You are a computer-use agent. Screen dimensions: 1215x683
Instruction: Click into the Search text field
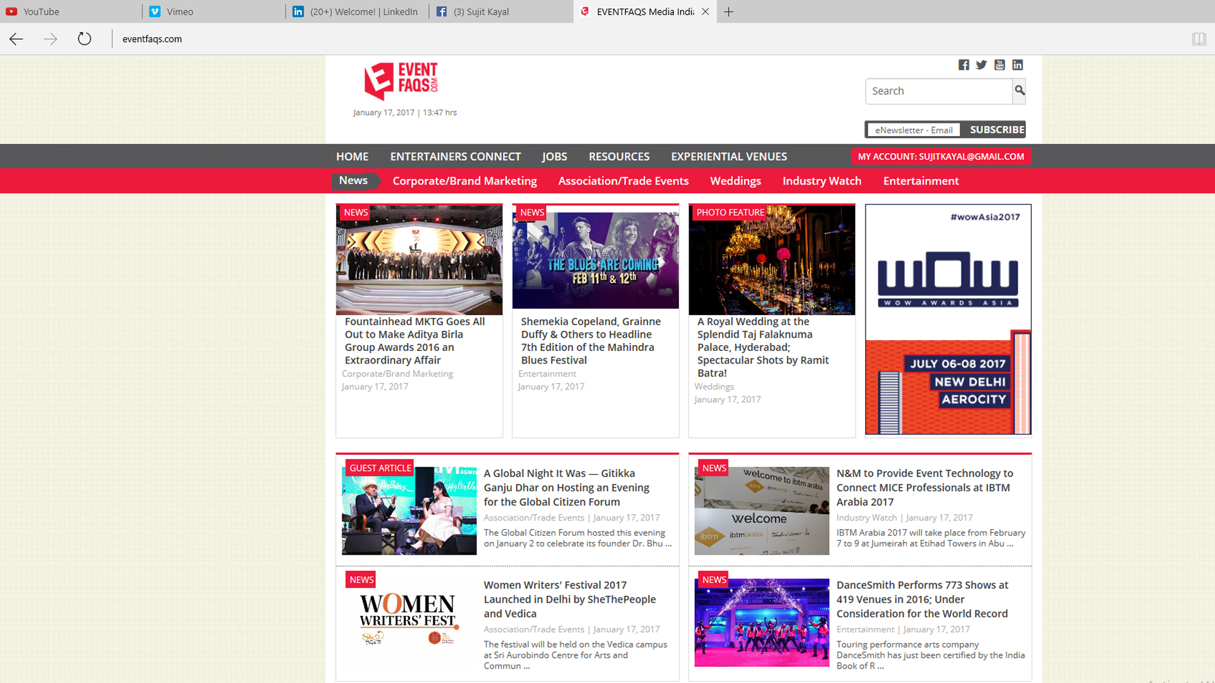939,91
